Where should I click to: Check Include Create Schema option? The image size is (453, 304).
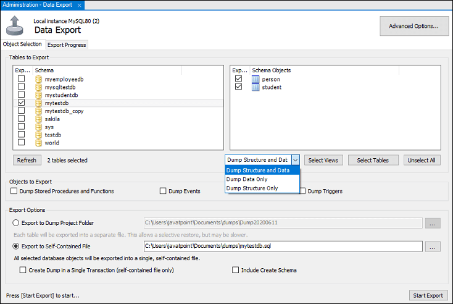(x=236, y=270)
